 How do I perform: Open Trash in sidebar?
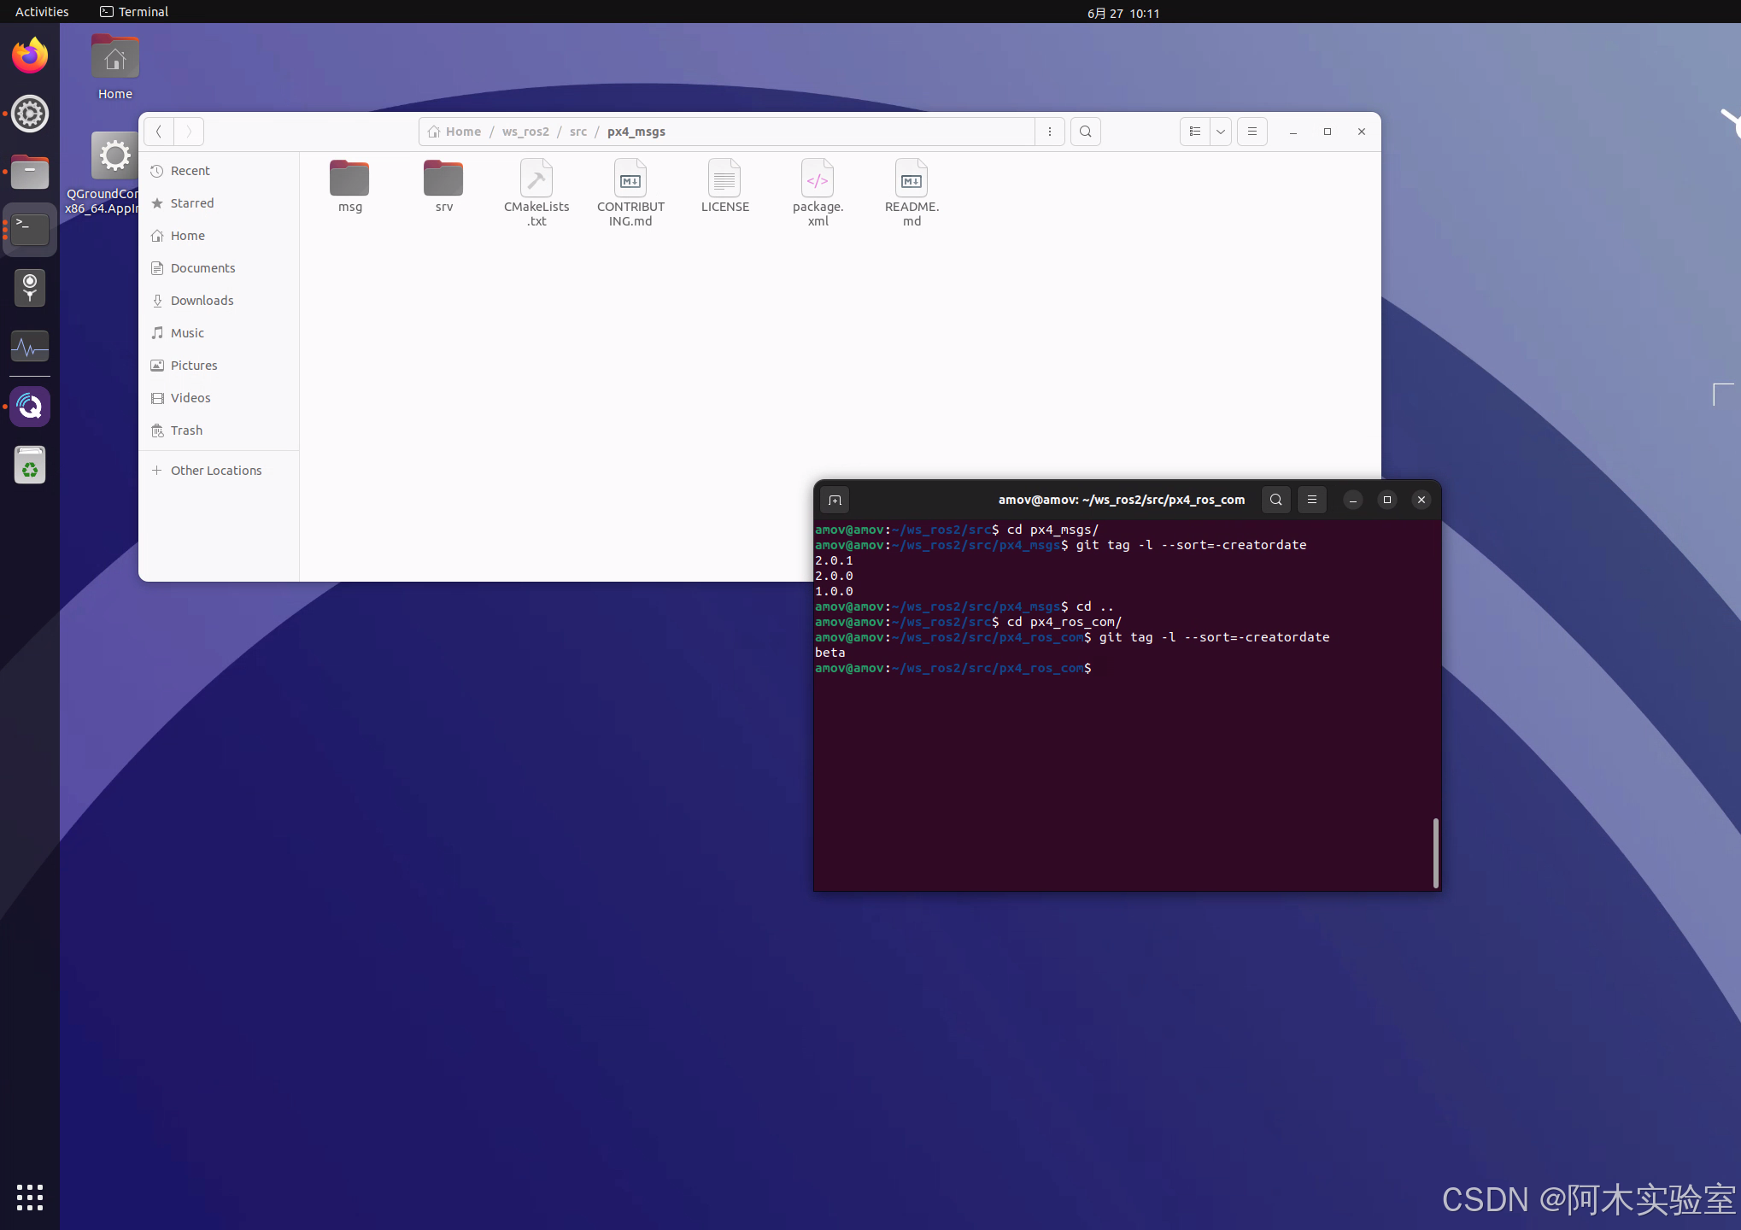(186, 430)
